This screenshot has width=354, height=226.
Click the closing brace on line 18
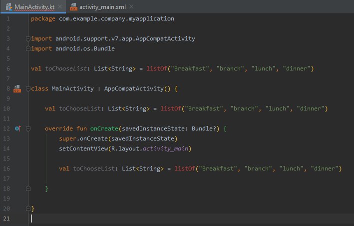[47, 188]
